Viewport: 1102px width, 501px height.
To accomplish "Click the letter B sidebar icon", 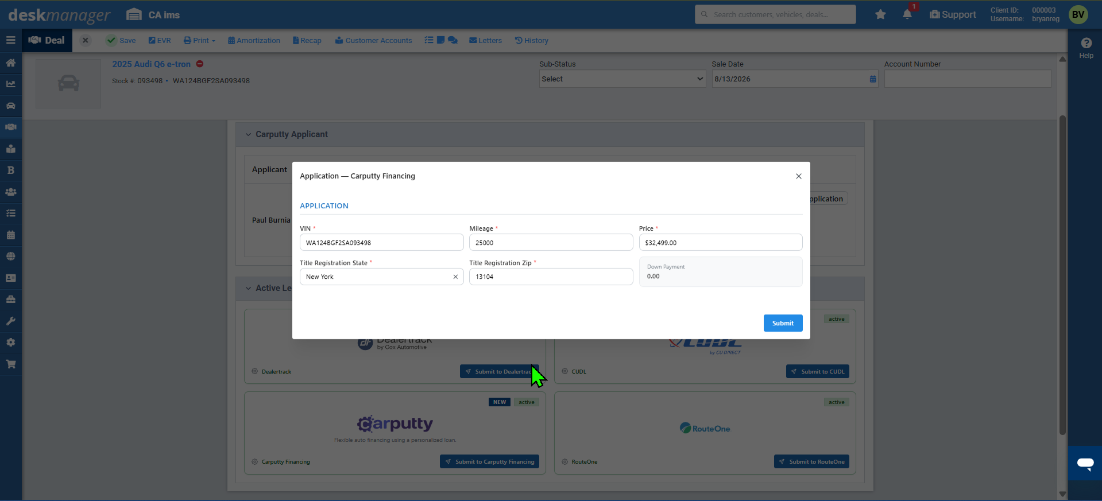I will coord(10,170).
